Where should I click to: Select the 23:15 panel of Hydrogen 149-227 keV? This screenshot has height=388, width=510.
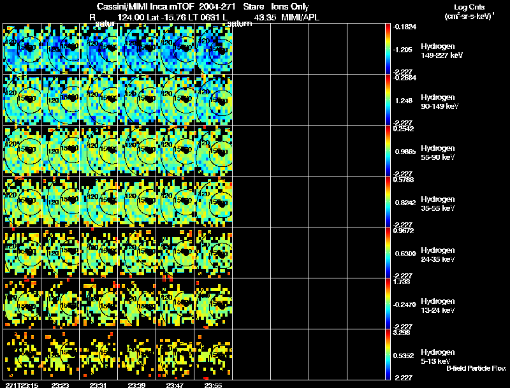tap(22, 49)
